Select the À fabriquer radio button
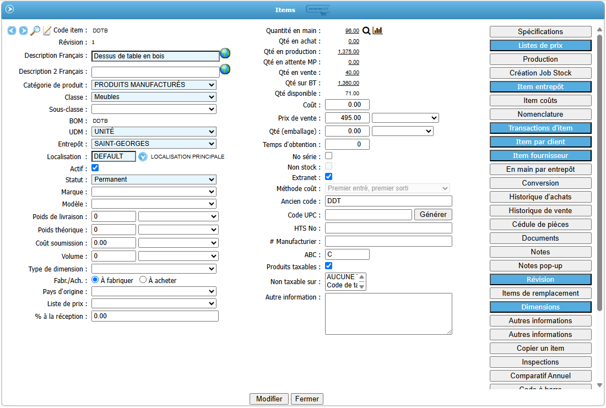 [95, 280]
